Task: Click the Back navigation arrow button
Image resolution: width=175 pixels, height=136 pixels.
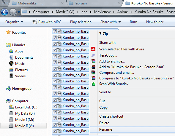Action: point(4,12)
